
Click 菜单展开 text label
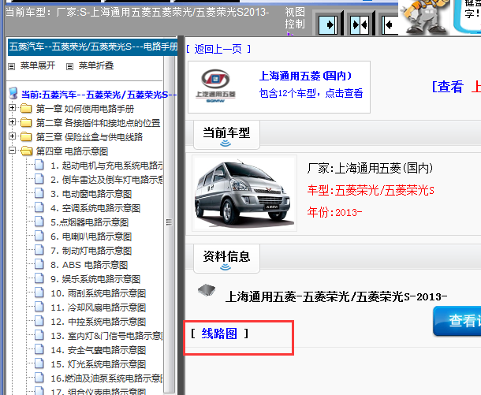click(38, 65)
